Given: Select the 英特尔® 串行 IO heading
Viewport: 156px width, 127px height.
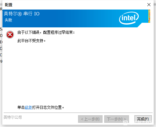Looking at the screenshot, I should pos(22,14).
